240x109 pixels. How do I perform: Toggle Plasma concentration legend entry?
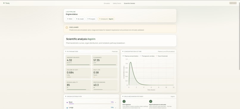pyautogui.click(x=130, y=56)
